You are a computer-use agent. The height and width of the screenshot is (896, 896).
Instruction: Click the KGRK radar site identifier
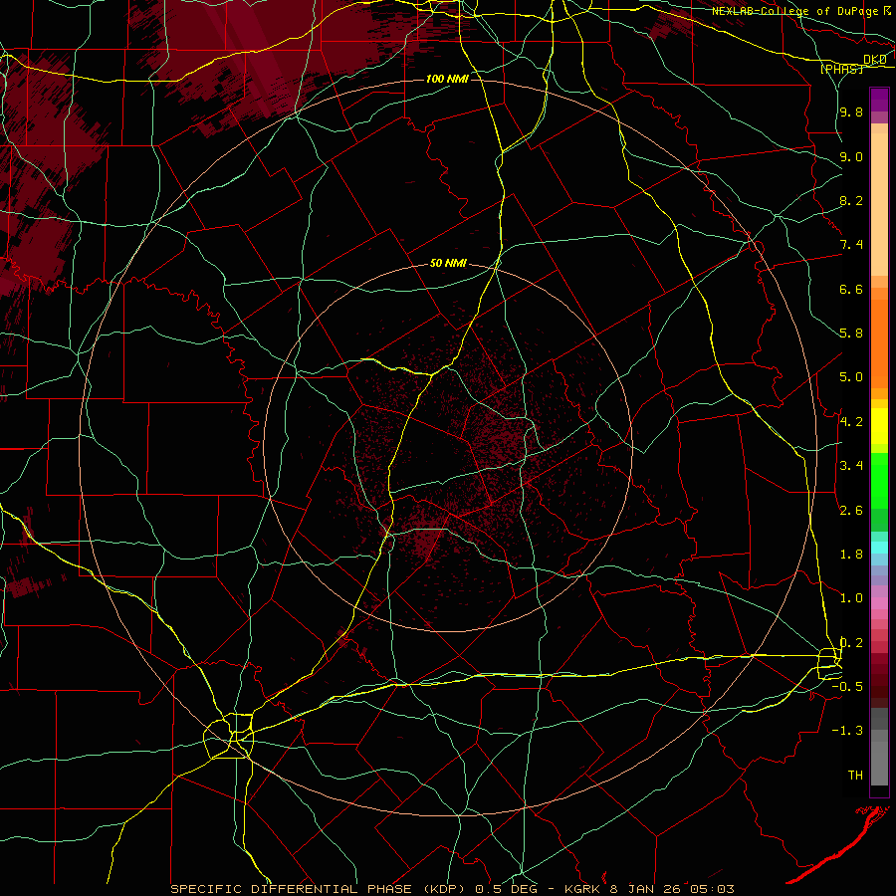click(581, 889)
